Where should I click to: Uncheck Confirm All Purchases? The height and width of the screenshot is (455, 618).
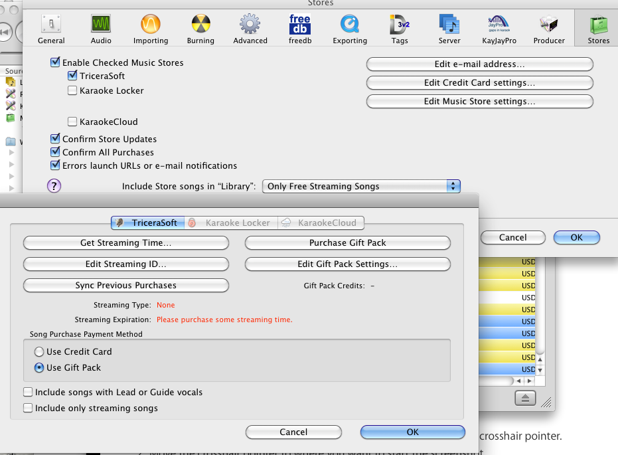tap(55, 152)
